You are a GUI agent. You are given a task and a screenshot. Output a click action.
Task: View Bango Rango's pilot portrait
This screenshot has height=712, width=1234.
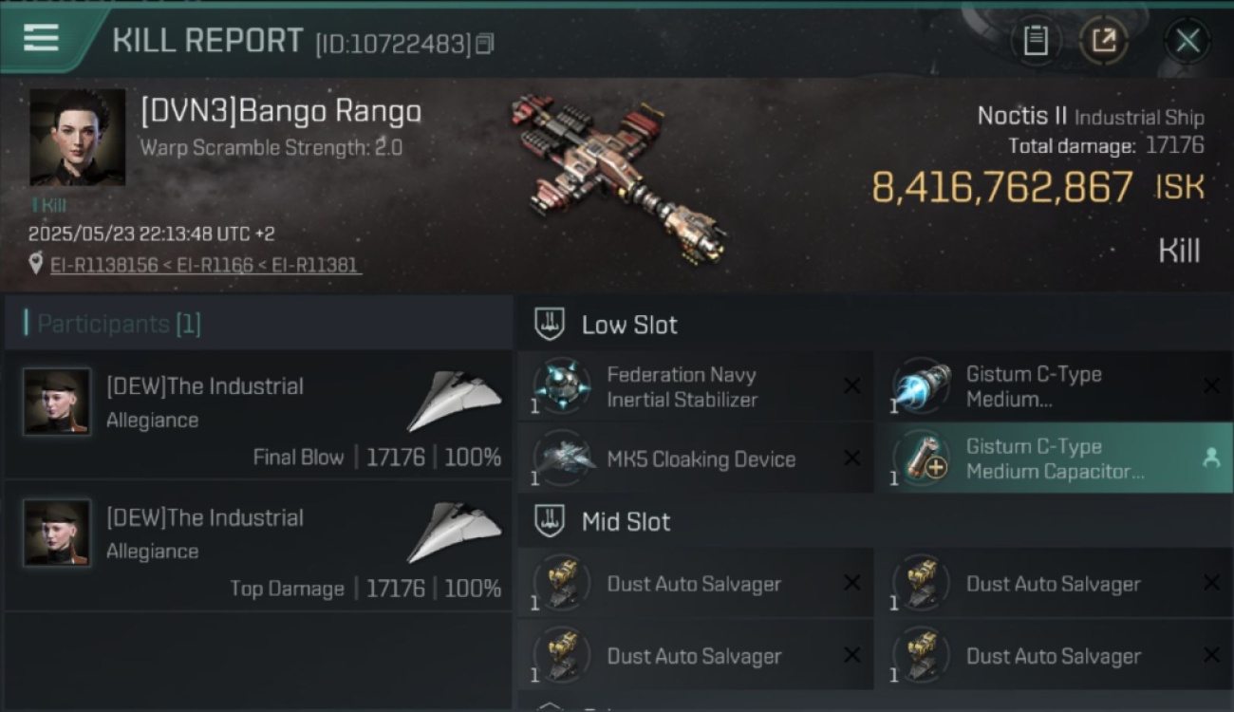click(77, 137)
